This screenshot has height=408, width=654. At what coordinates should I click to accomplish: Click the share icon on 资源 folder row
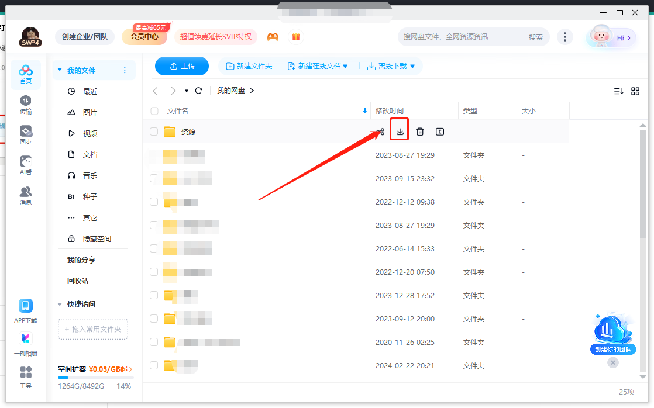[x=380, y=132]
